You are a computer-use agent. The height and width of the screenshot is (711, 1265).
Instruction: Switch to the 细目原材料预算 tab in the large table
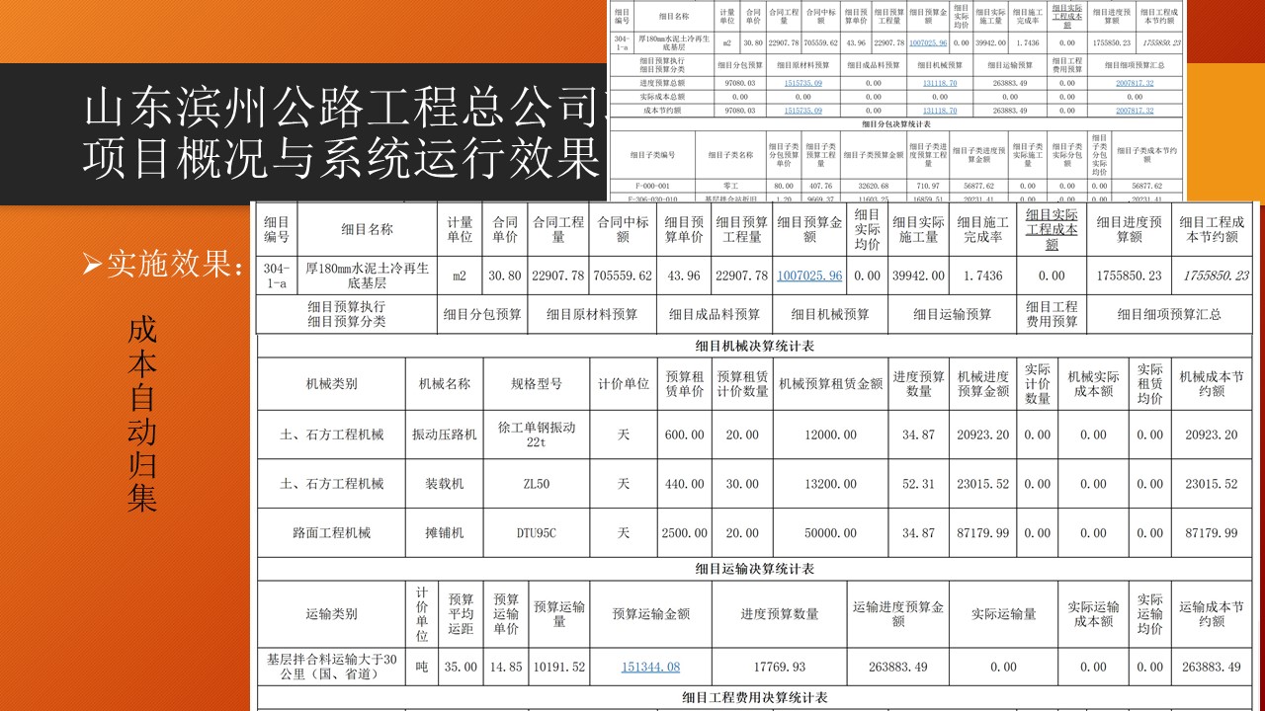592,314
